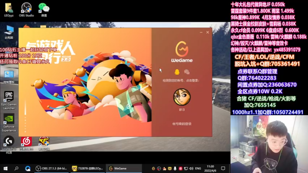This screenshot has width=308, height=173.
Task: Click account name 813 under the avatar
Action: 182,110
